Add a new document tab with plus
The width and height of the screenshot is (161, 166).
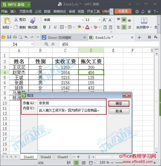(139, 37)
